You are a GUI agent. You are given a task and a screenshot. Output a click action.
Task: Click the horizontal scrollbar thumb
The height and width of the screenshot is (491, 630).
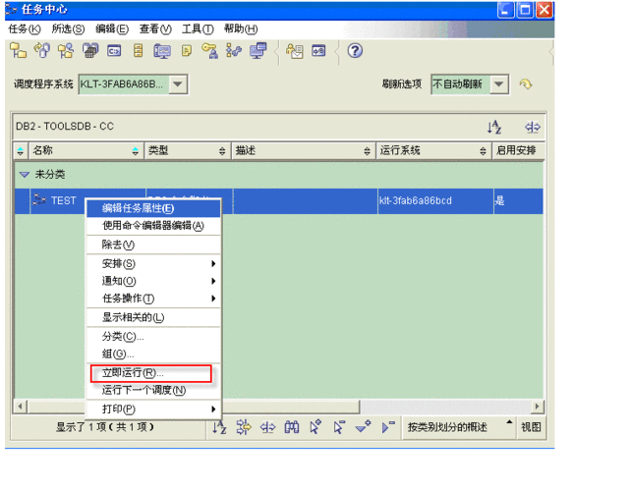(193, 407)
